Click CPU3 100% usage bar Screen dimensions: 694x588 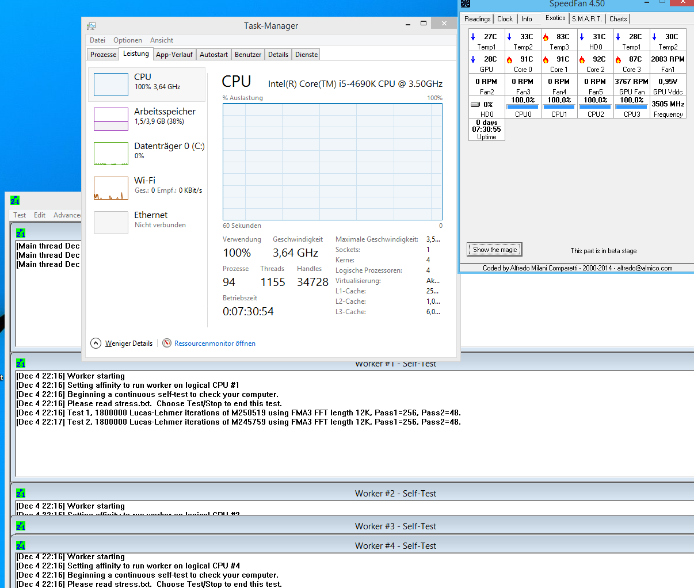pos(631,107)
